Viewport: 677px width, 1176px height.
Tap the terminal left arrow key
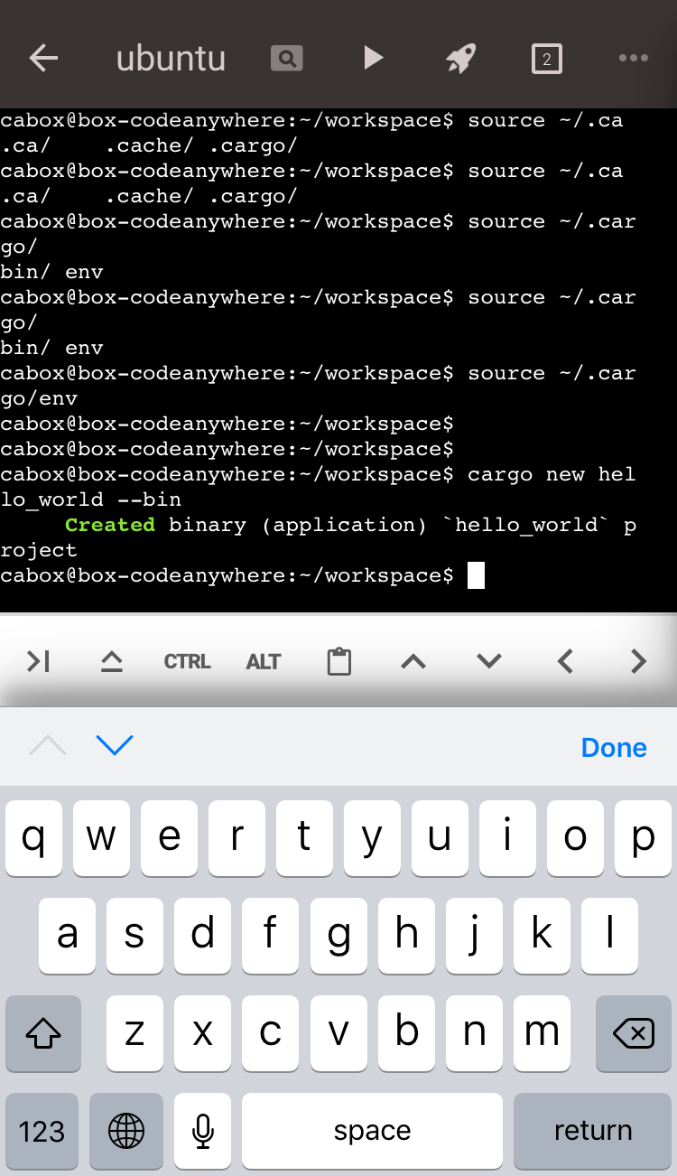tap(565, 662)
